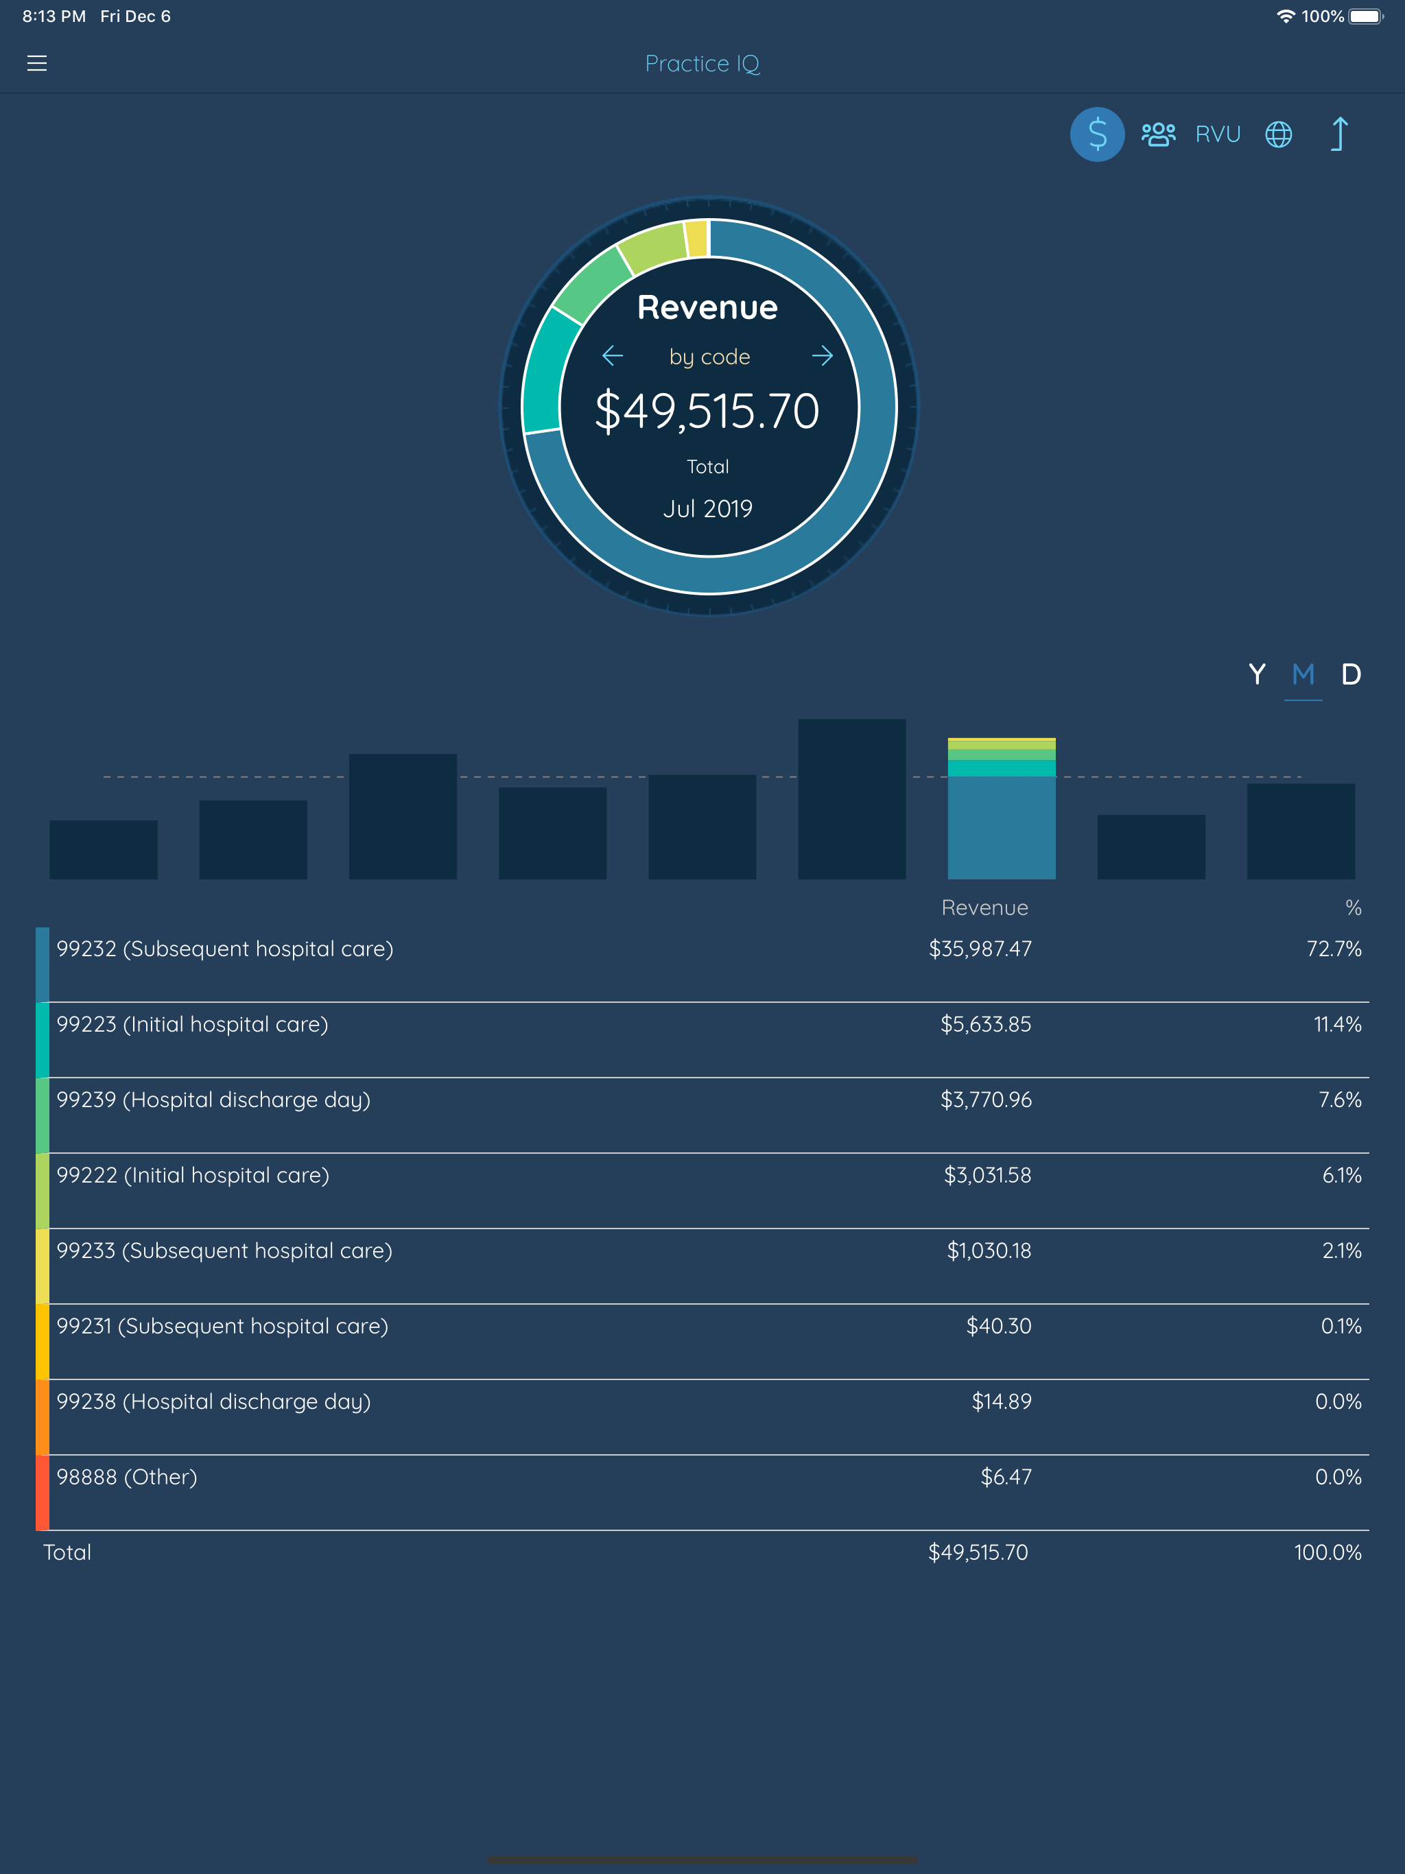Tap the 11.4% percentage value
The image size is (1405, 1874).
(1337, 1024)
